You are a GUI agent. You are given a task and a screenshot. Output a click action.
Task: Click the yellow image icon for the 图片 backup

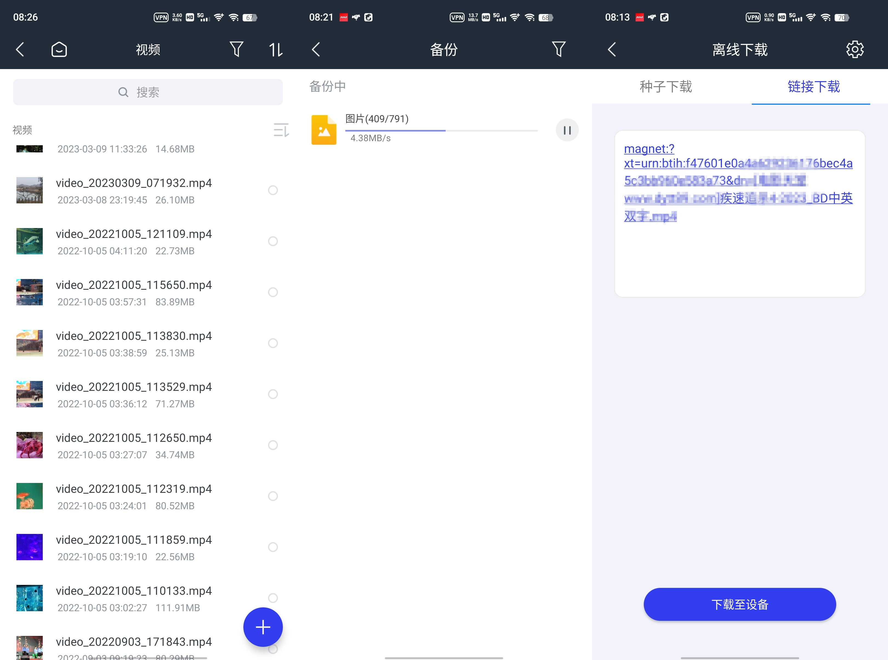click(x=324, y=130)
